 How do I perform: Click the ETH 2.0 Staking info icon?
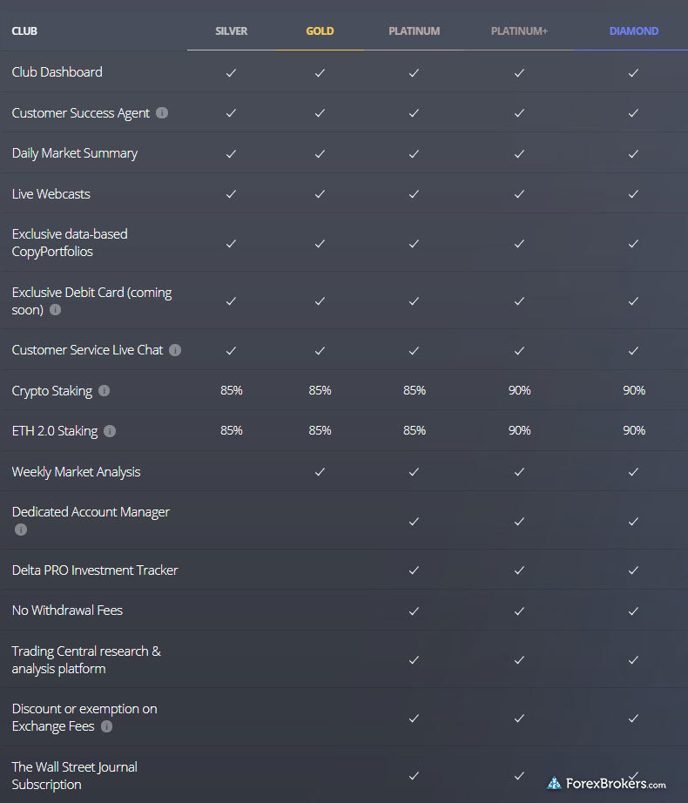110,431
